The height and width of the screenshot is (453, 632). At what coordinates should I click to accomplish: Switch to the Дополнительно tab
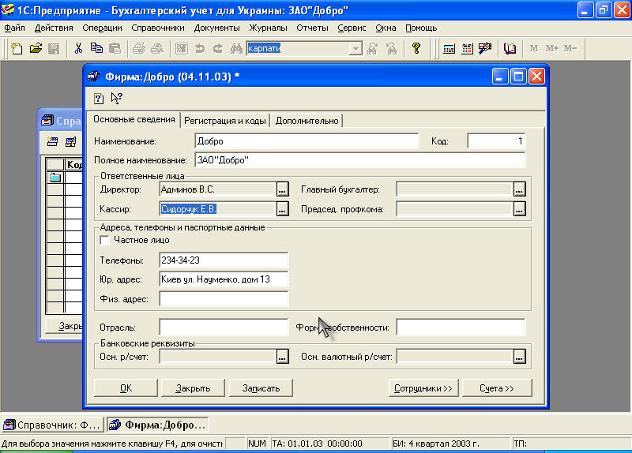[x=307, y=121]
